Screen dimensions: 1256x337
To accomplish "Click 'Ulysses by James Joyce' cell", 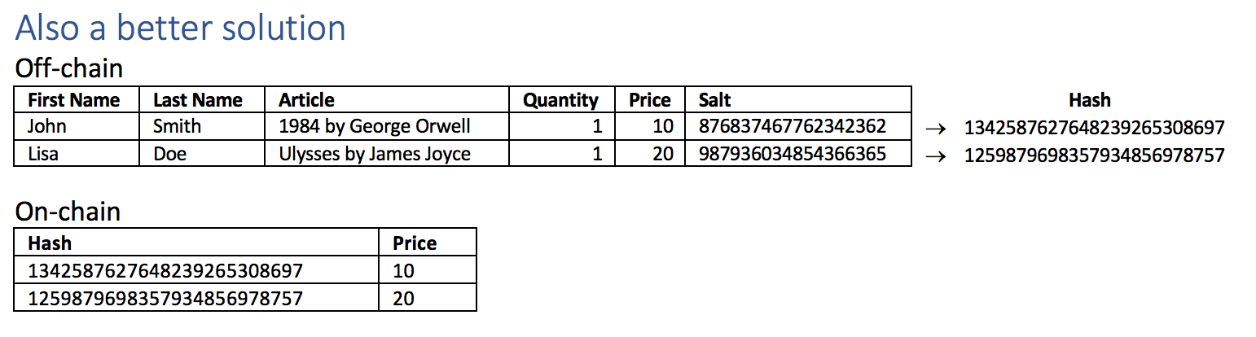I will coord(375,153).
